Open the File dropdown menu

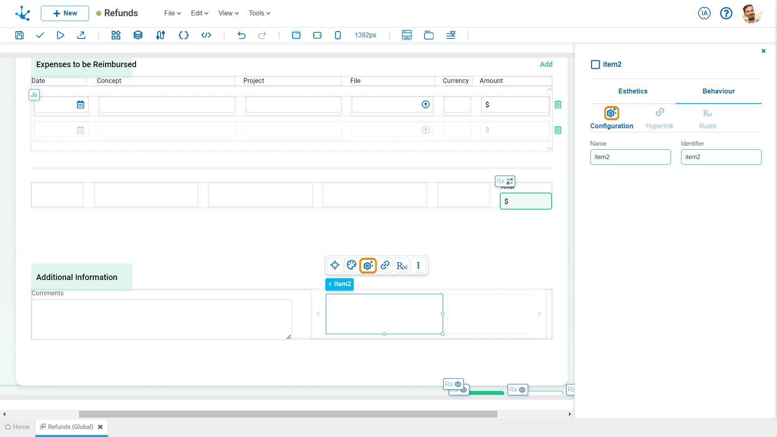172,13
